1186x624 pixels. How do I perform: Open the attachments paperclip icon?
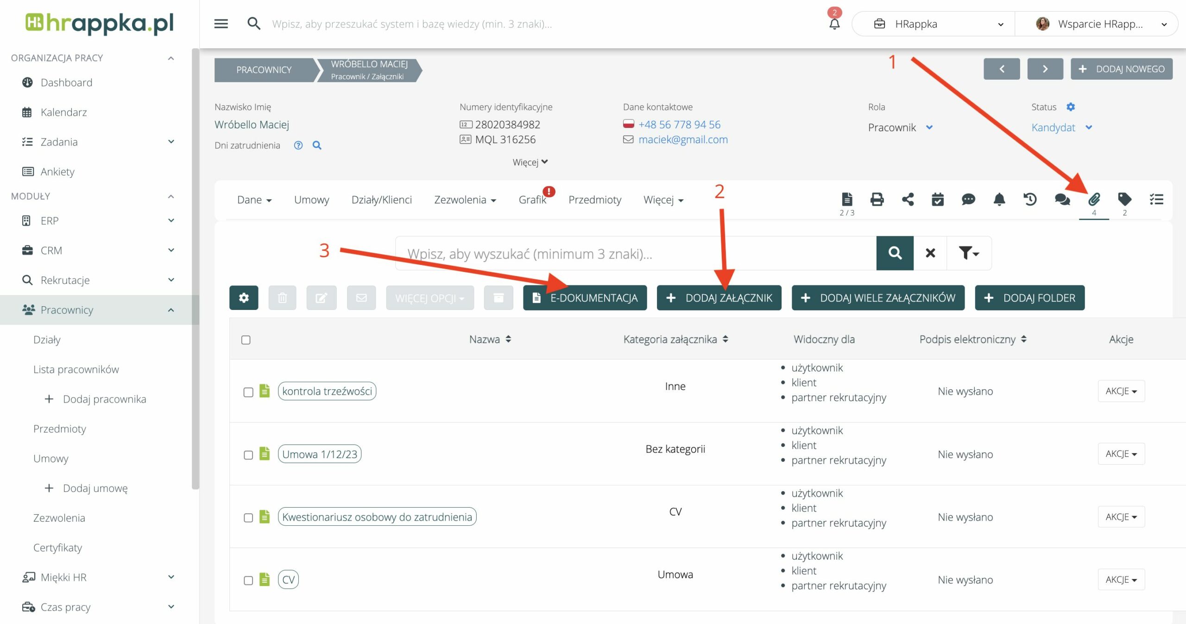tap(1094, 200)
